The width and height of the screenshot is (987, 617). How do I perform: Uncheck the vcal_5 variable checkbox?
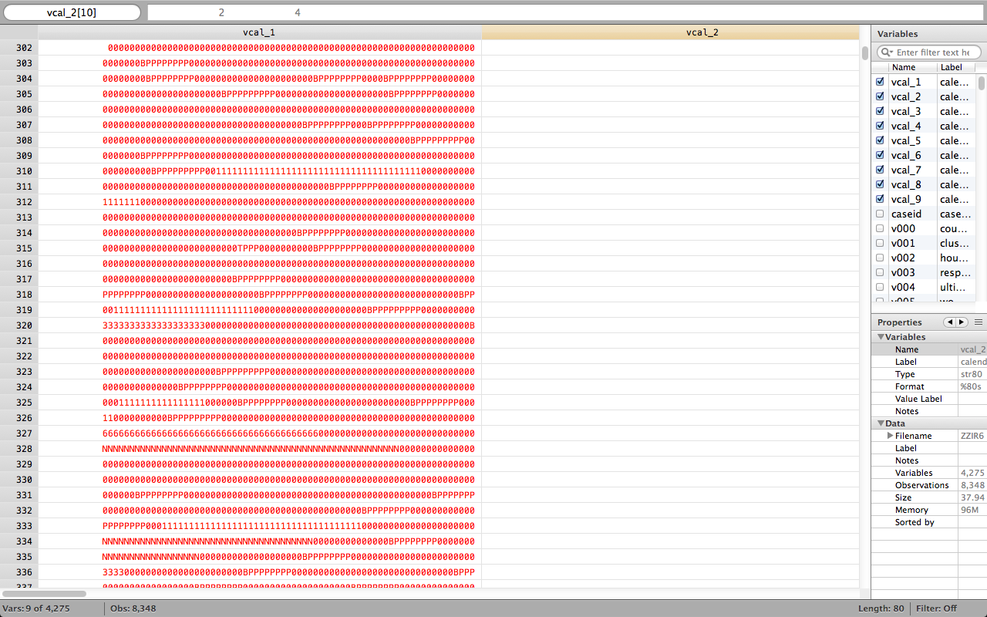click(880, 140)
